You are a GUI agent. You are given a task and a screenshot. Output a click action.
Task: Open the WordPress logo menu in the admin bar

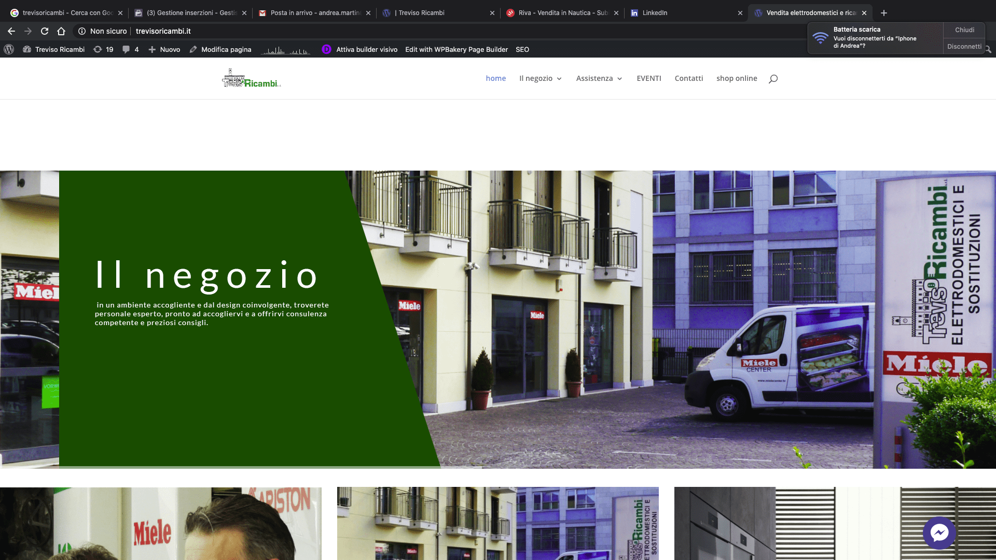click(x=9, y=49)
